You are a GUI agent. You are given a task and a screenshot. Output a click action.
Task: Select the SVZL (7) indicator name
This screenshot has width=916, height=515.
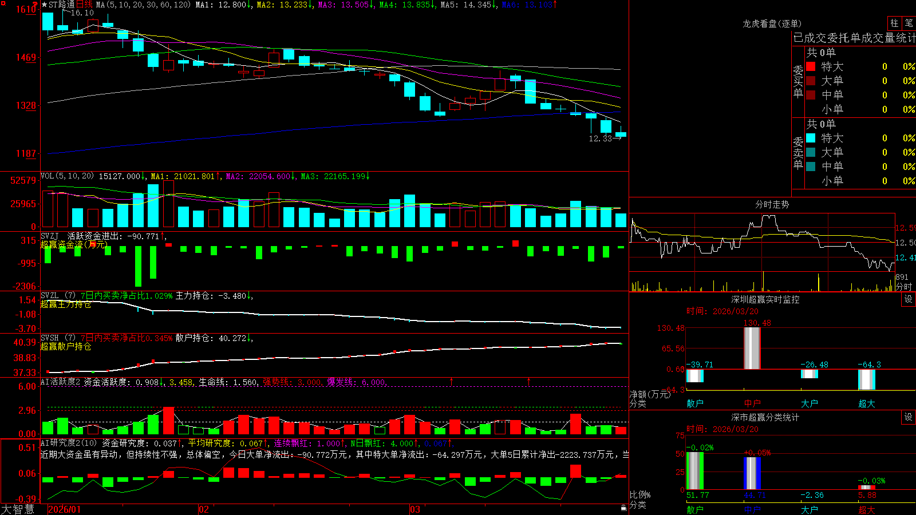tap(58, 296)
